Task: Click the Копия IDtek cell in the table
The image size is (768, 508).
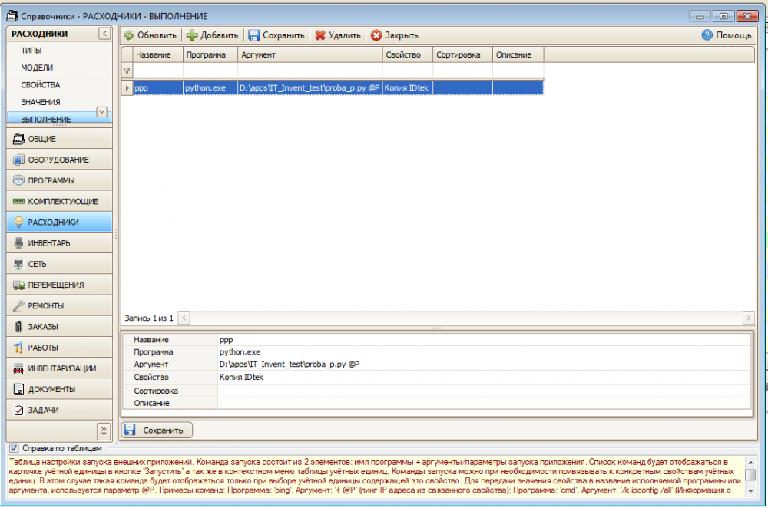Action: [408, 88]
